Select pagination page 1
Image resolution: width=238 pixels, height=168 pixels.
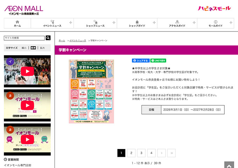(x=121, y=153)
